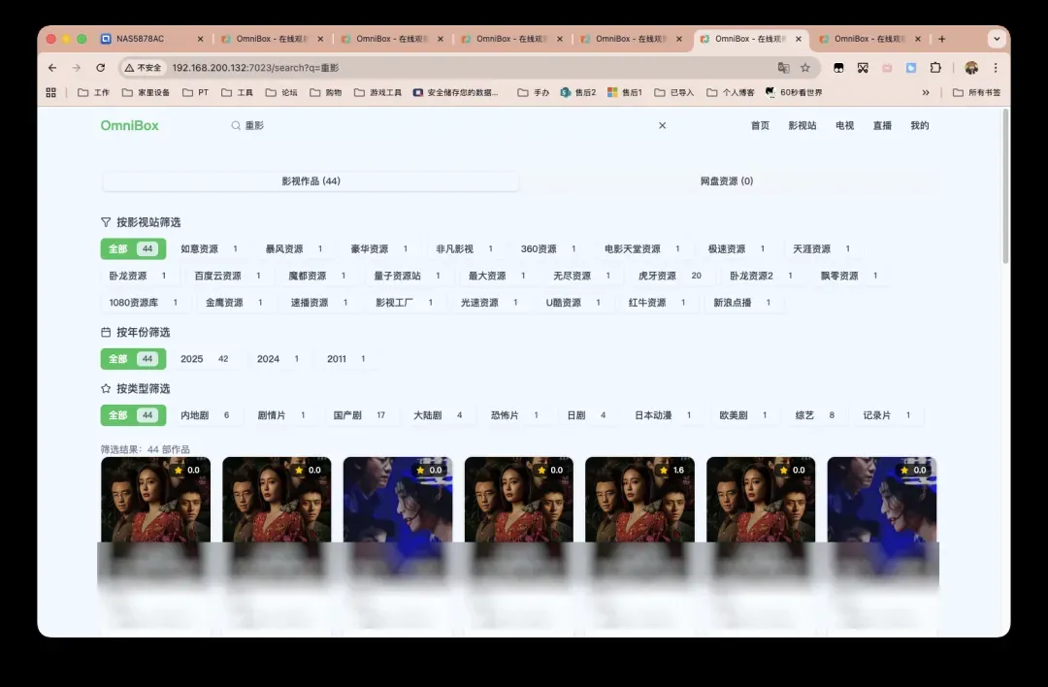Switch to the 网盘资源 (0) tab
Image resolution: width=1048 pixels, height=687 pixels.
(x=727, y=181)
